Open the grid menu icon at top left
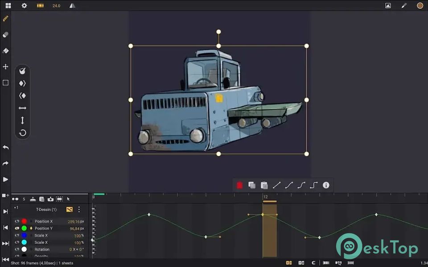 coord(8,5)
